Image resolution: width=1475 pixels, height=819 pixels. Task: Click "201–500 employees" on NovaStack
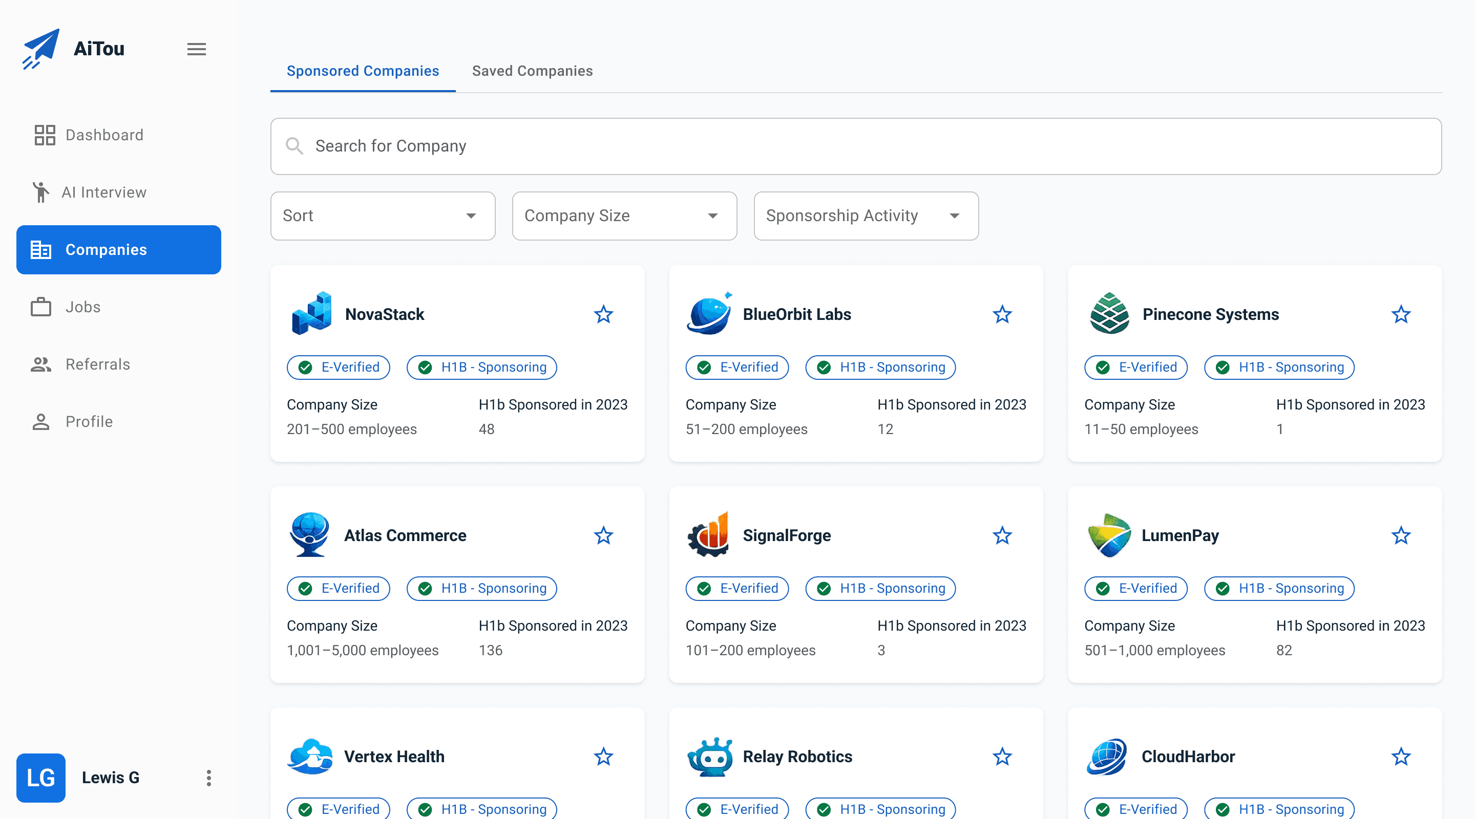pyautogui.click(x=351, y=429)
